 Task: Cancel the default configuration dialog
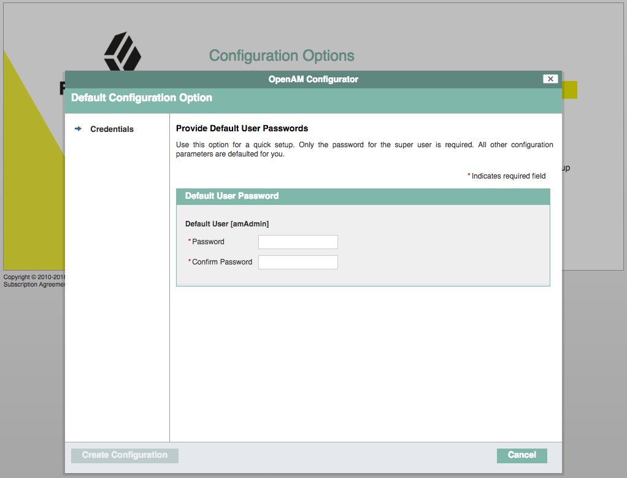tap(522, 455)
